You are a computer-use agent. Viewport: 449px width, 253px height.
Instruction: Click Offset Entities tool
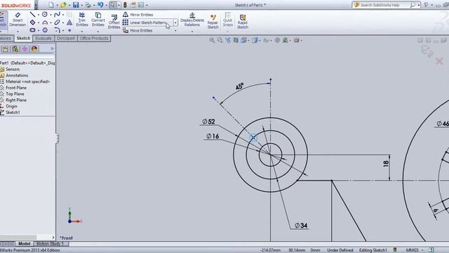pos(114,22)
